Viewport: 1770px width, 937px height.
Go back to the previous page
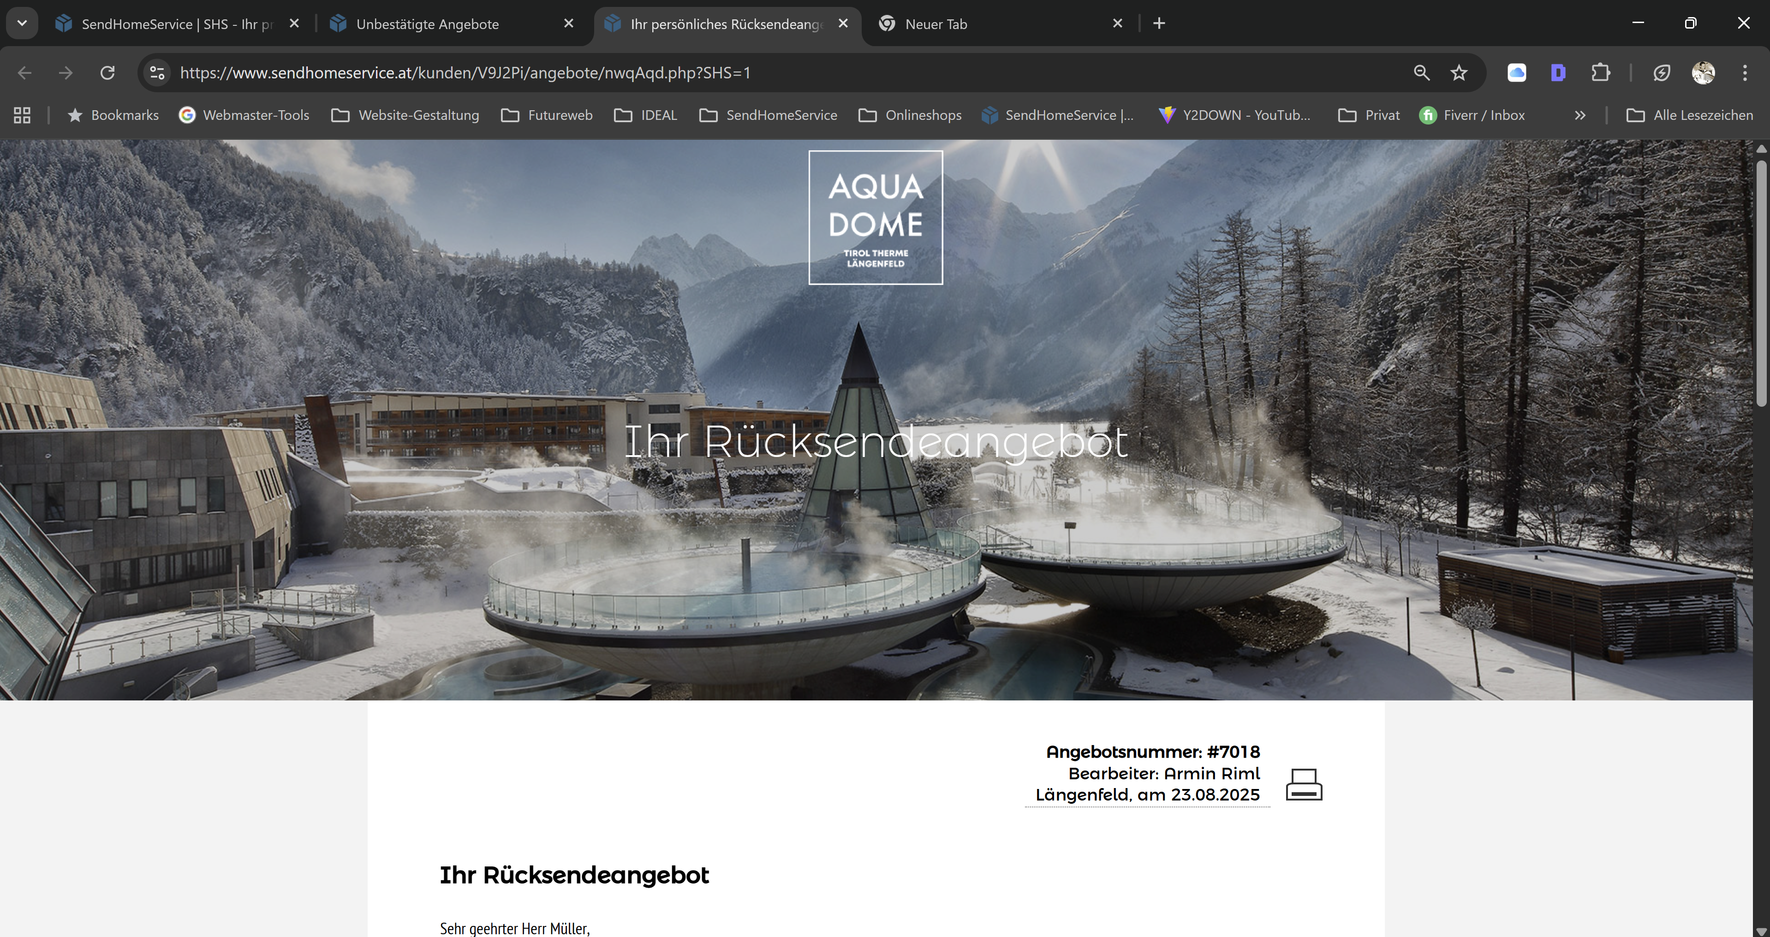25,73
